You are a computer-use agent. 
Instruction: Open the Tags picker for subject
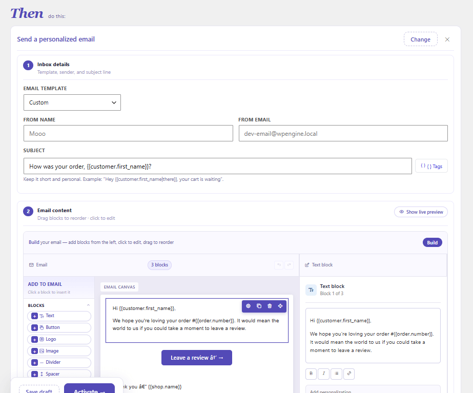point(431,166)
